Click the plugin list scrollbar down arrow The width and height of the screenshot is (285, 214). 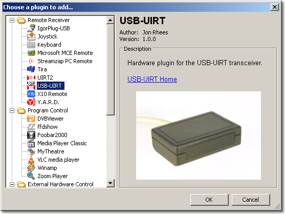(111, 183)
